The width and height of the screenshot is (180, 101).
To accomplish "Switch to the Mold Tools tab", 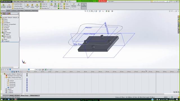I will coord(35,11).
